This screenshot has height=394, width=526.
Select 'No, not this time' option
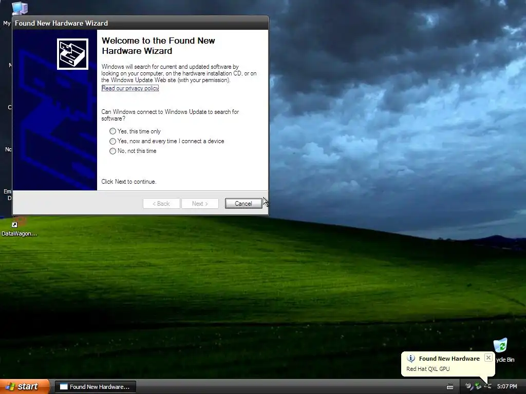tap(112, 151)
